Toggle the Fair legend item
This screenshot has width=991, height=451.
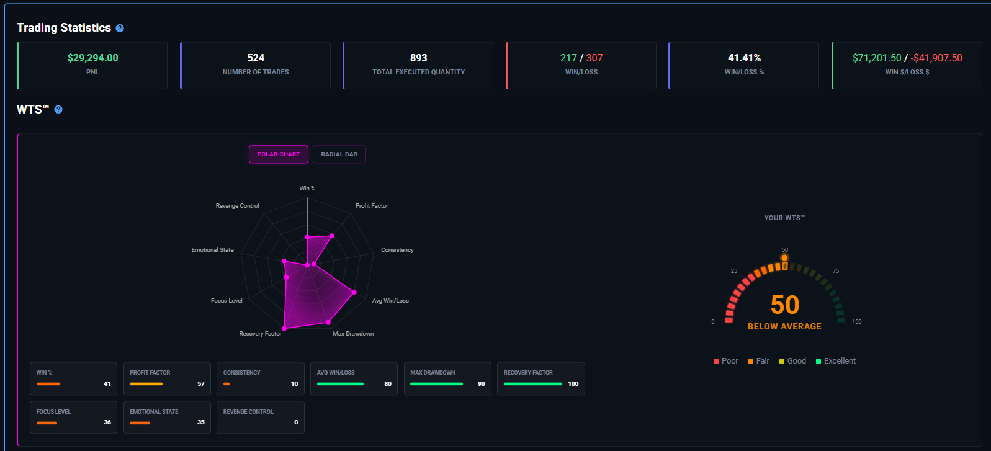758,361
